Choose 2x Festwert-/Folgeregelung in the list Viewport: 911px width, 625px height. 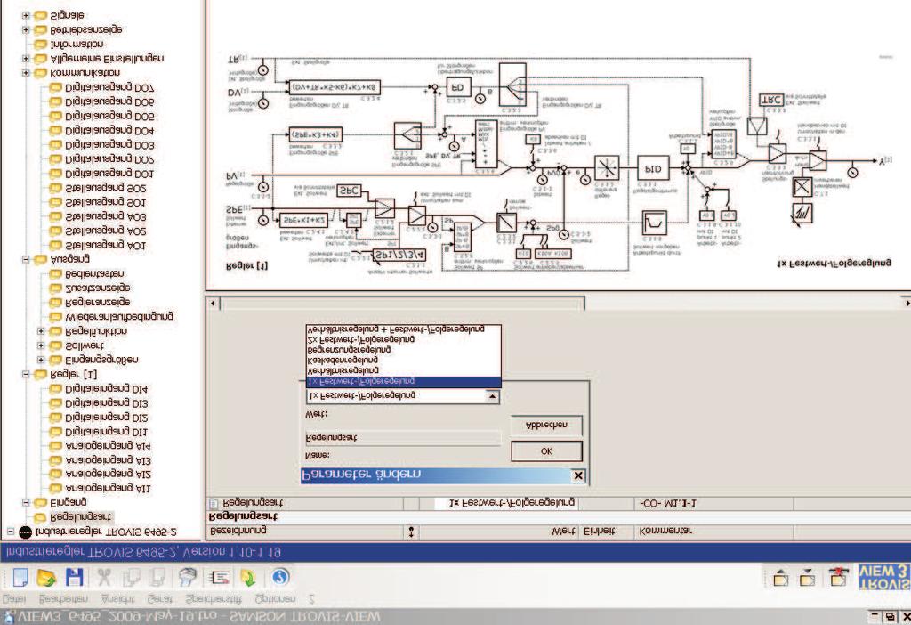point(403,339)
